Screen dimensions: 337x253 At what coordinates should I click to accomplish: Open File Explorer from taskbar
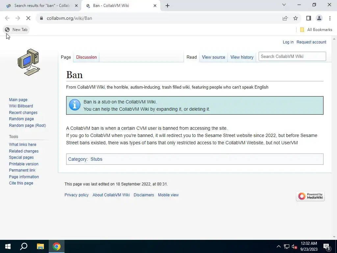click(x=40, y=246)
